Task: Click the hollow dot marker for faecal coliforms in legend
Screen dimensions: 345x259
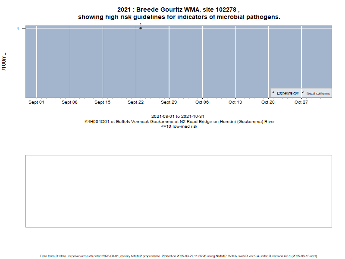Action: (303, 93)
